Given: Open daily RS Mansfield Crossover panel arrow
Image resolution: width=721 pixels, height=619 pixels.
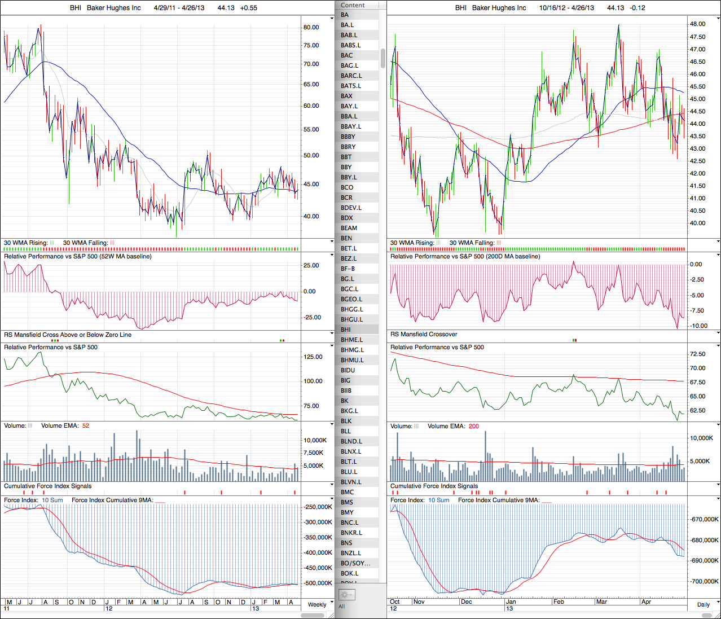Looking at the screenshot, I should [x=718, y=333].
